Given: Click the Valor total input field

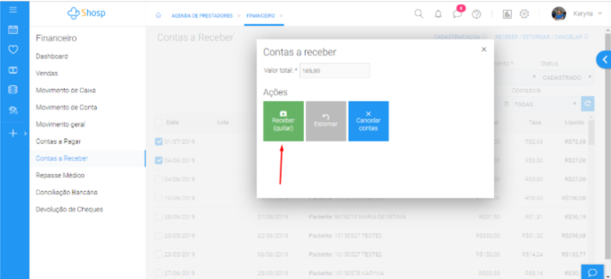Looking at the screenshot, I should tap(335, 71).
